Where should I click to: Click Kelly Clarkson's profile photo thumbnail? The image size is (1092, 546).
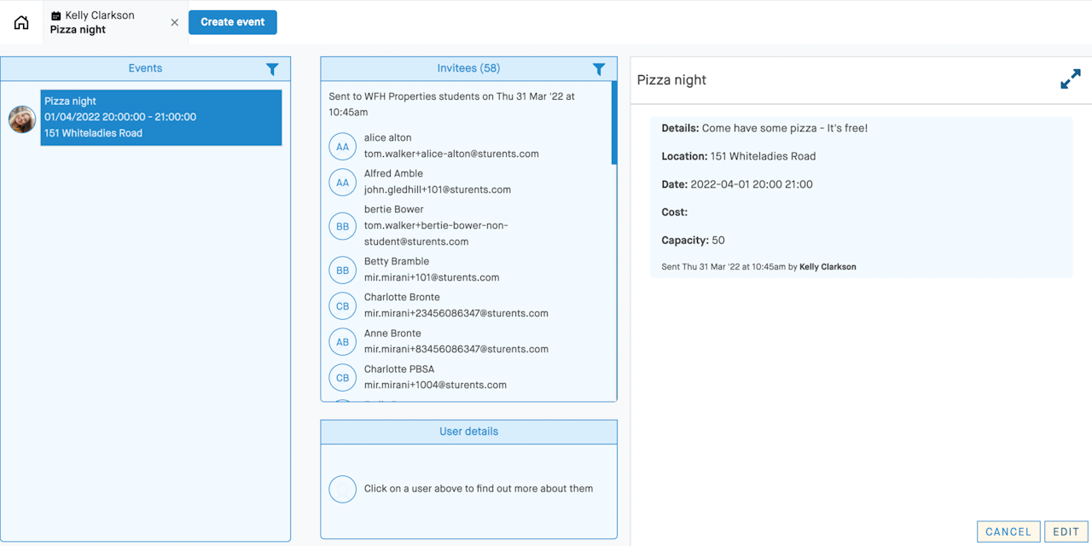pos(22,119)
